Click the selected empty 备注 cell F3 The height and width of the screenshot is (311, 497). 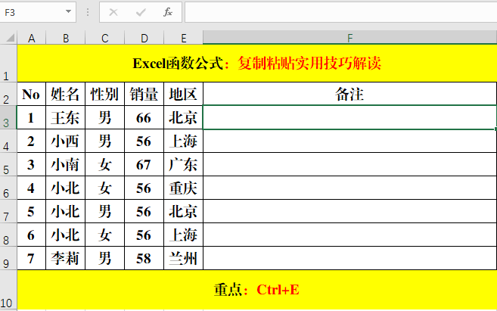[x=350, y=117]
